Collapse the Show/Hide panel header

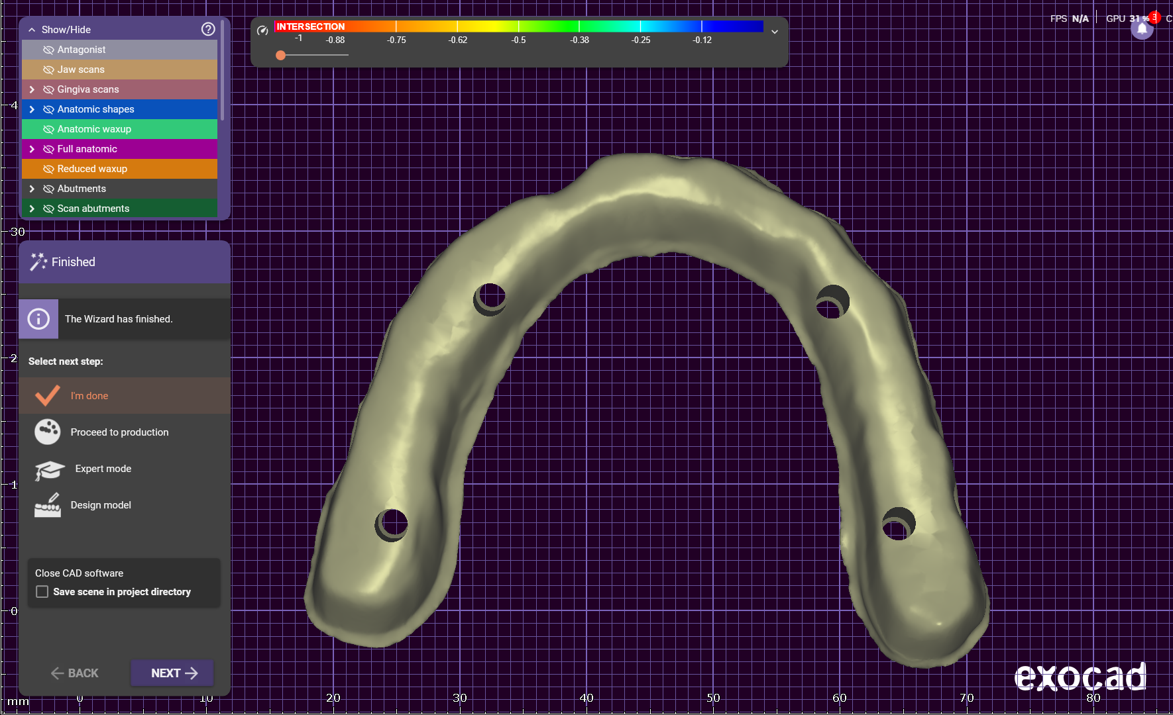[32, 30]
